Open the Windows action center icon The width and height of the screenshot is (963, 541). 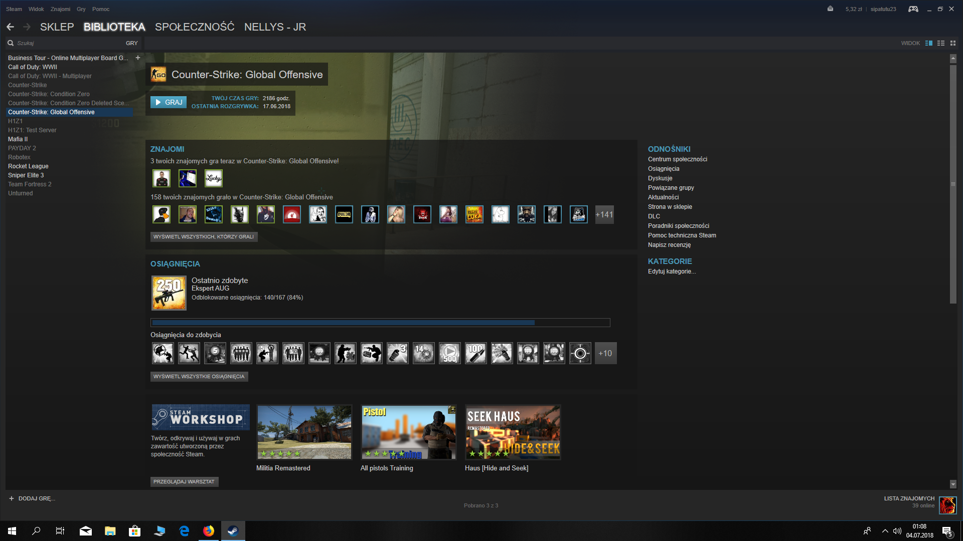[947, 531]
